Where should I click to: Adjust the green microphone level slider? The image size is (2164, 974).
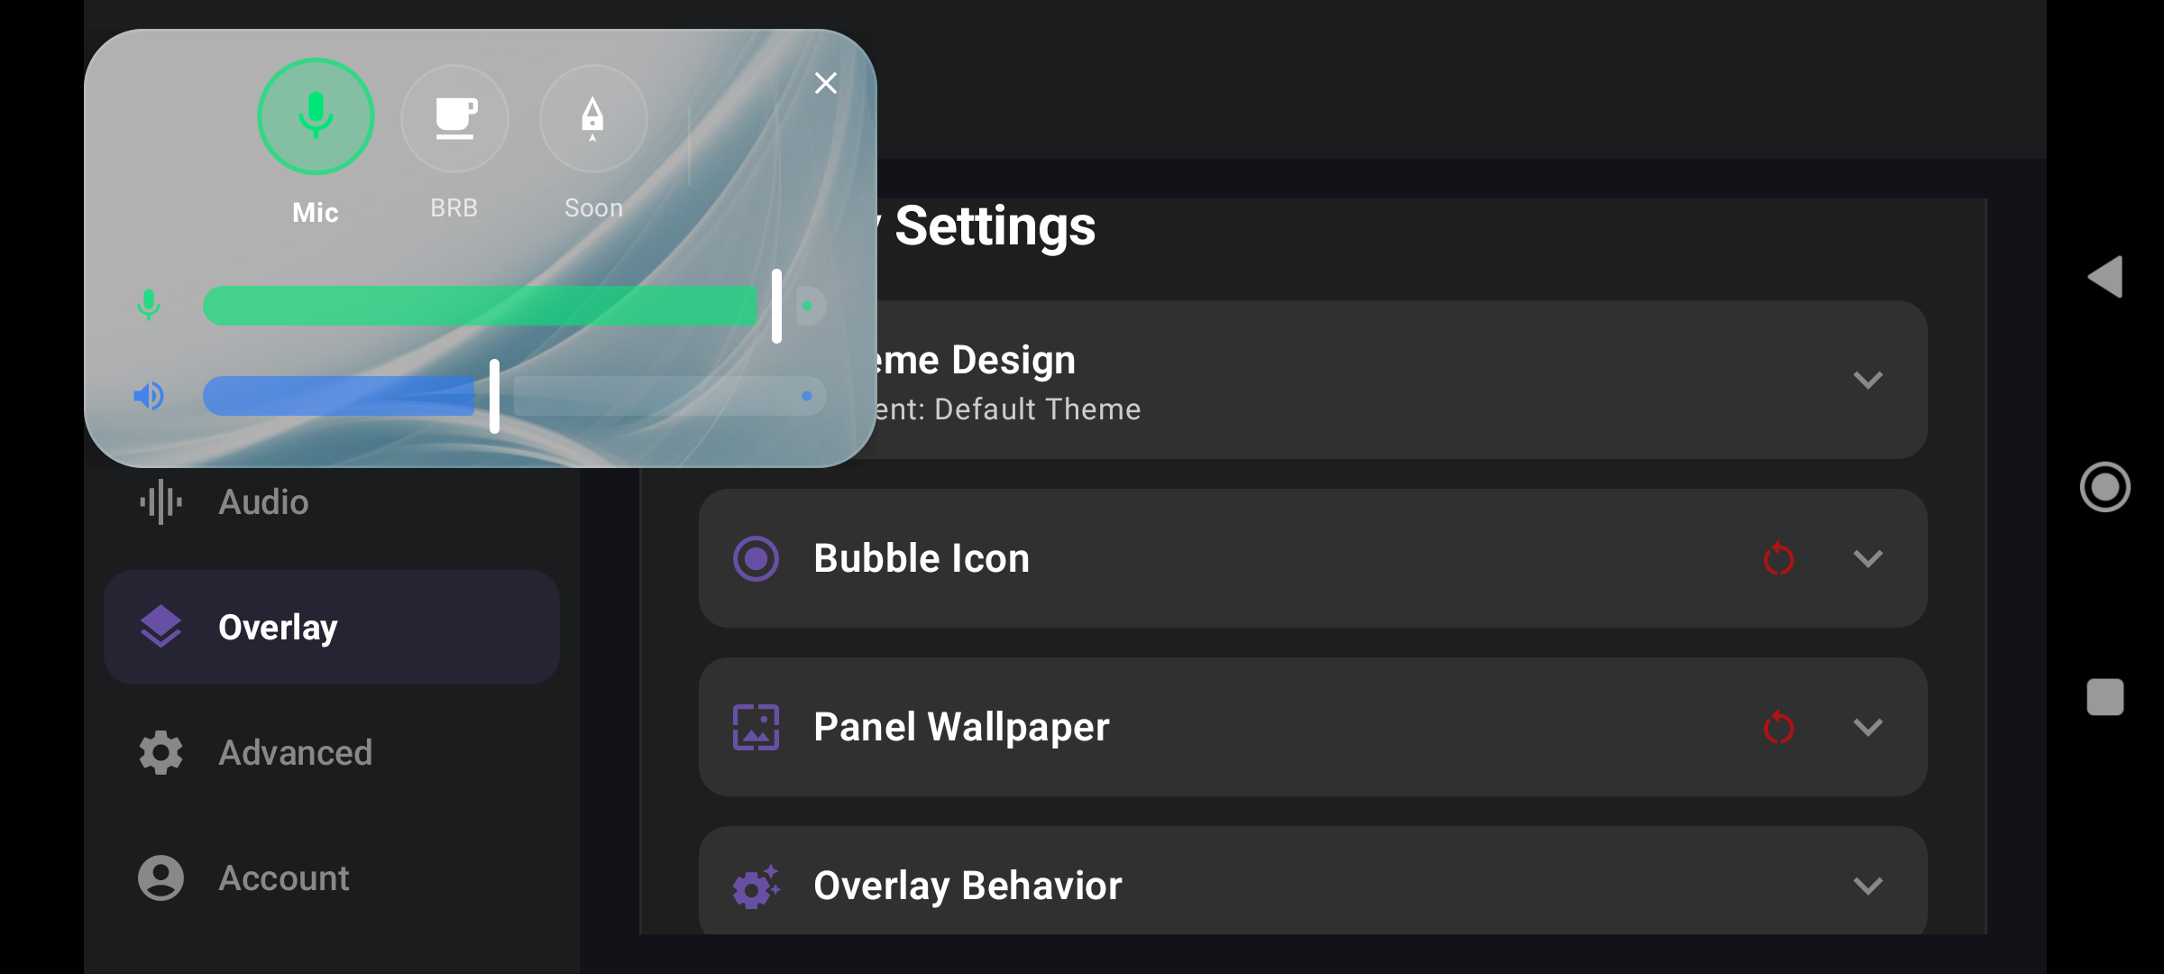point(514,306)
